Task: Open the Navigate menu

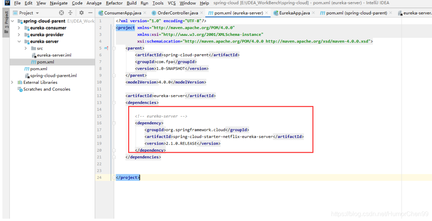Action: point(59,3)
